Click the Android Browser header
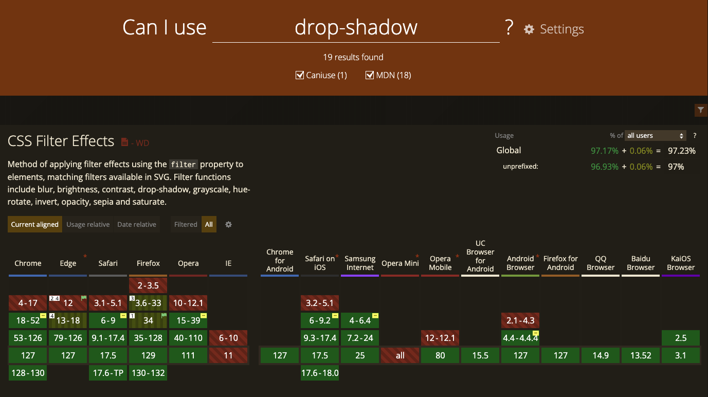 (520, 263)
